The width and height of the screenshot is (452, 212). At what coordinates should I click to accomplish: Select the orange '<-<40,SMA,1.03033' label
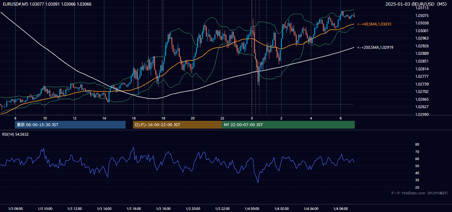pos(374,24)
